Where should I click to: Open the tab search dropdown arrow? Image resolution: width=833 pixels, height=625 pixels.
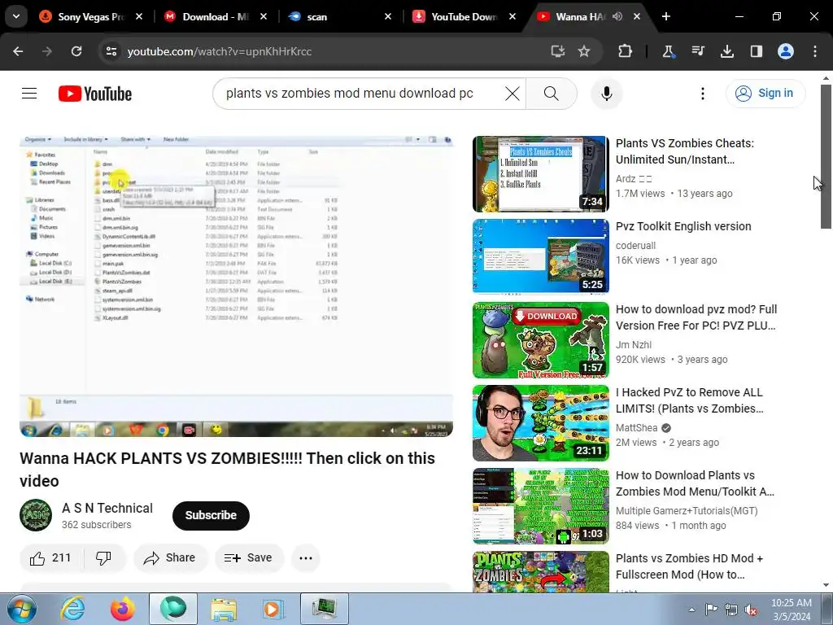[x=16, y=16]
